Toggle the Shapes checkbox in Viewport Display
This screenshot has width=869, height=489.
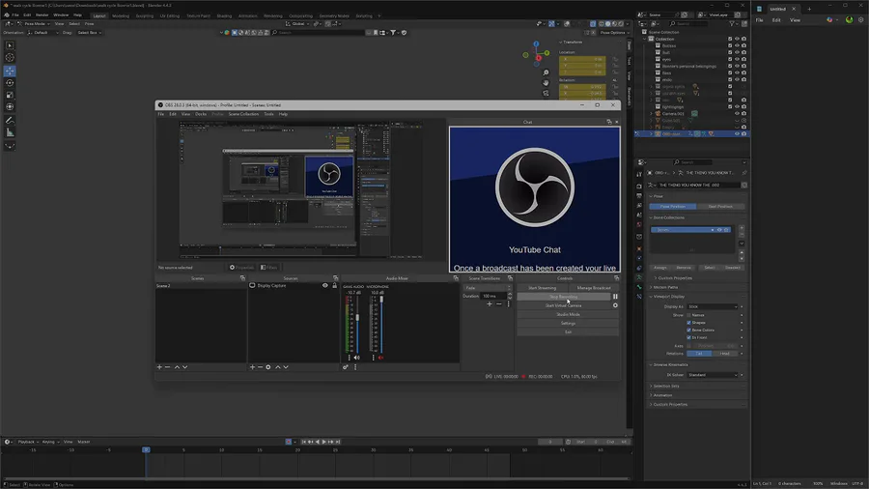tap(688, 323)
